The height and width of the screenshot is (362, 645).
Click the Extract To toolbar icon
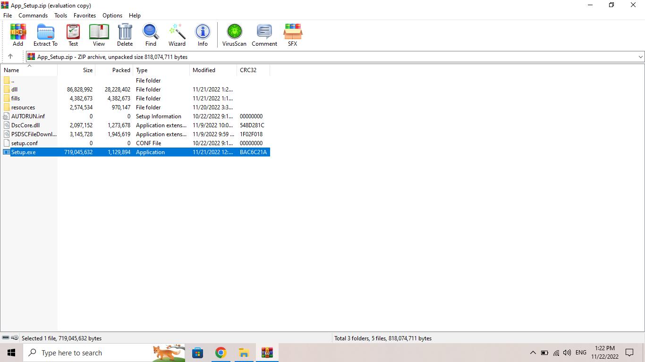(45, 35)
